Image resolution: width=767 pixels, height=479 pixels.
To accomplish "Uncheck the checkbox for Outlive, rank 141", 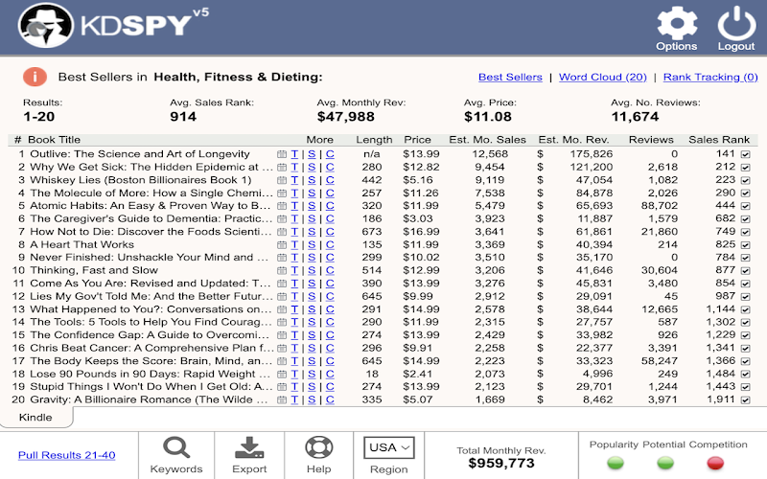I will pos(746,154).
